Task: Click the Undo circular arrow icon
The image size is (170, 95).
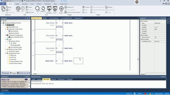Action: click(x=18, y=8)
